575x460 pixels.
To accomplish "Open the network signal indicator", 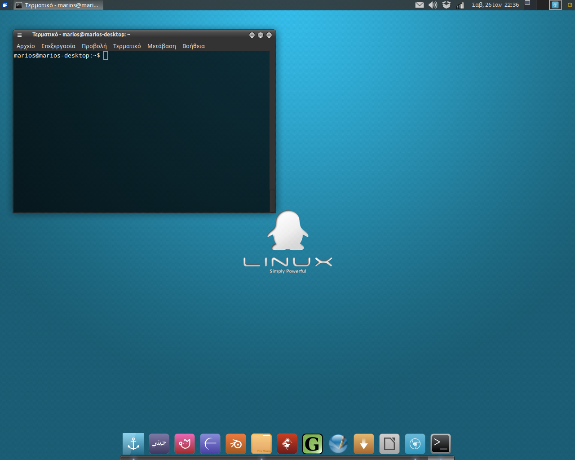I will coord(460,5).
